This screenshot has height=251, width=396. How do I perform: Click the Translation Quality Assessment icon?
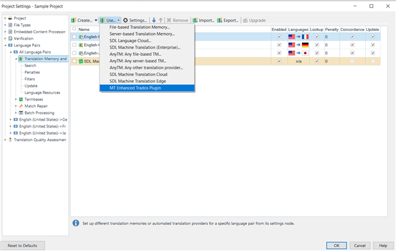click(10, 139)
